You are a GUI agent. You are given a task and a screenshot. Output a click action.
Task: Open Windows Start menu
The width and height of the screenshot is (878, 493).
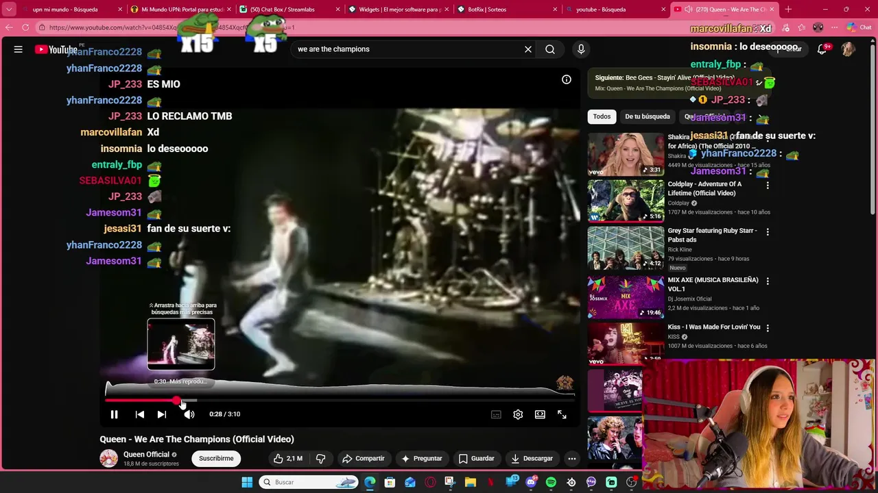(247, 482)
